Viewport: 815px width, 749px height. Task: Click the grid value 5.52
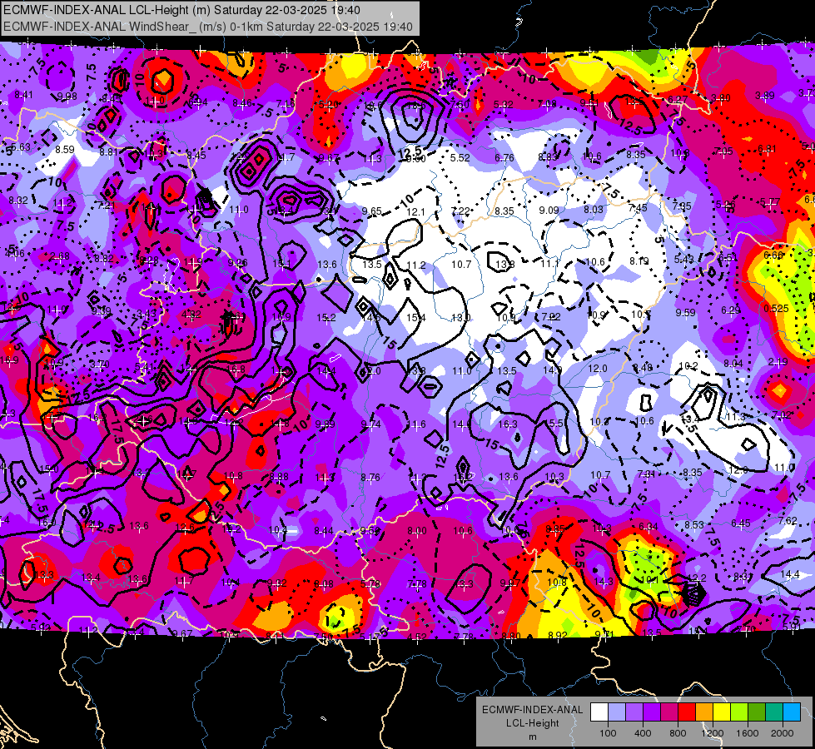(x=460, y=157)
